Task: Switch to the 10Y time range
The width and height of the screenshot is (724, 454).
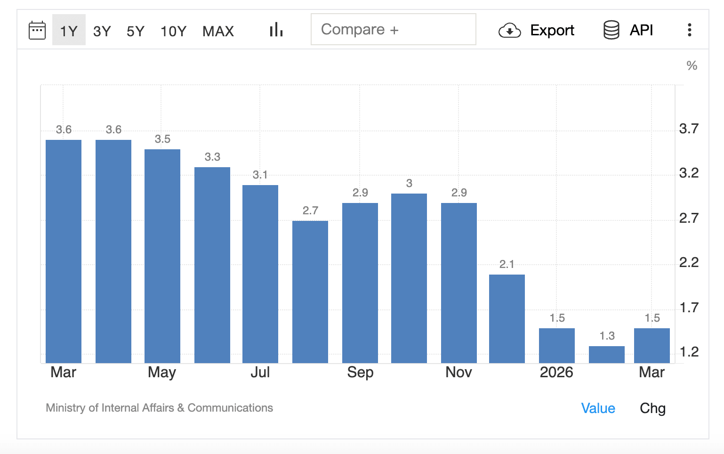Action: (x=173, y=31)
